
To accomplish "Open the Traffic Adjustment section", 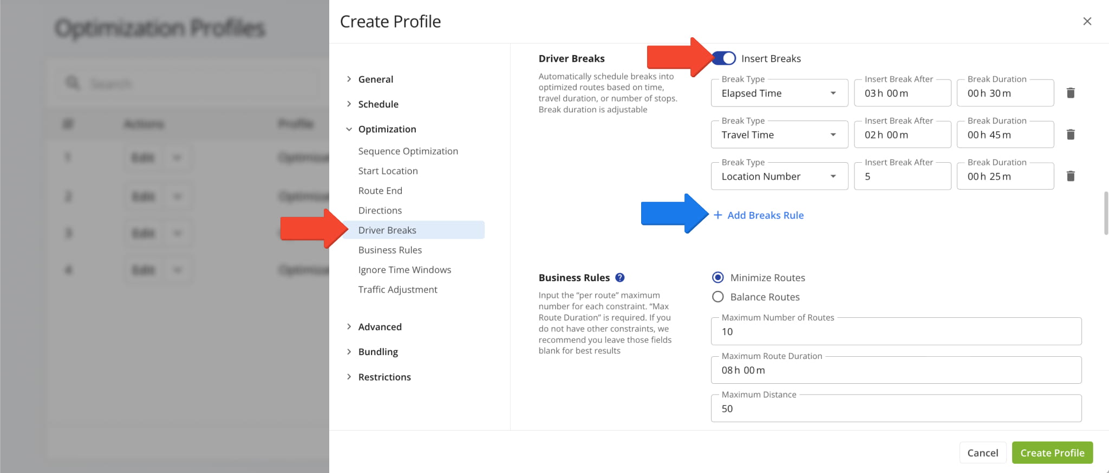I will pyautogui.click(x=397, y=290).
